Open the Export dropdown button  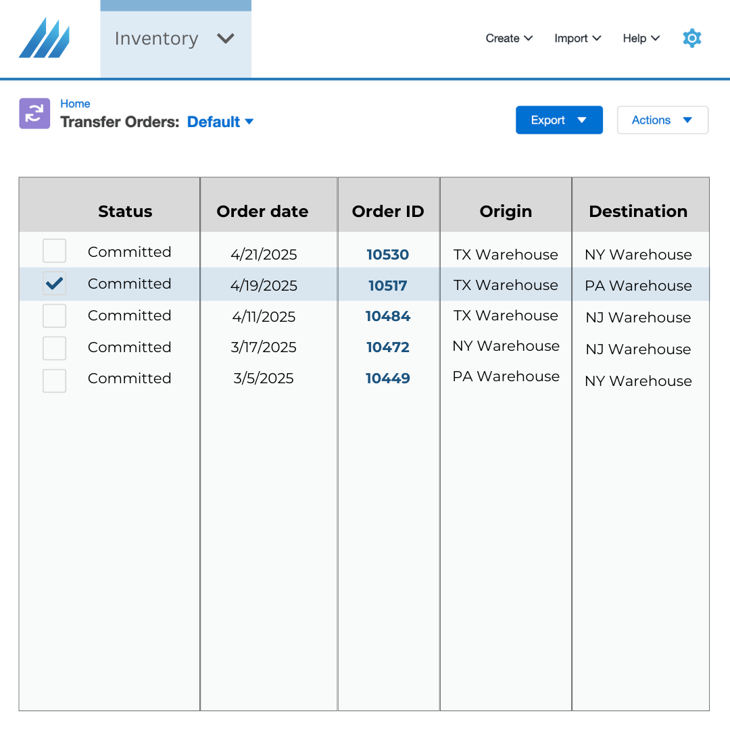coord(558,120)
